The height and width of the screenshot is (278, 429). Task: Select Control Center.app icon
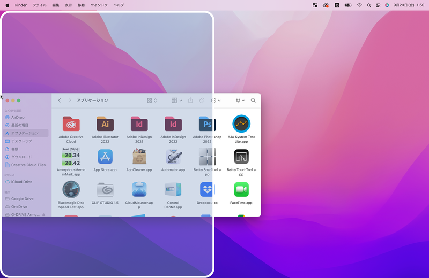click(173, 190)
